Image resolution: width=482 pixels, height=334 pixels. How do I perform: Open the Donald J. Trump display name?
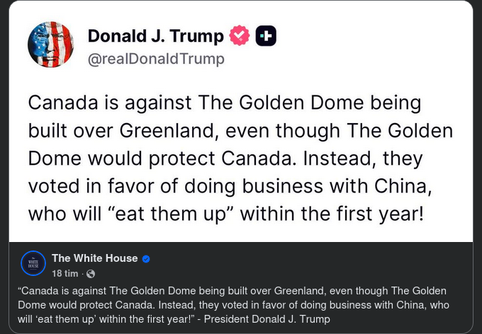tap(155, 35)
